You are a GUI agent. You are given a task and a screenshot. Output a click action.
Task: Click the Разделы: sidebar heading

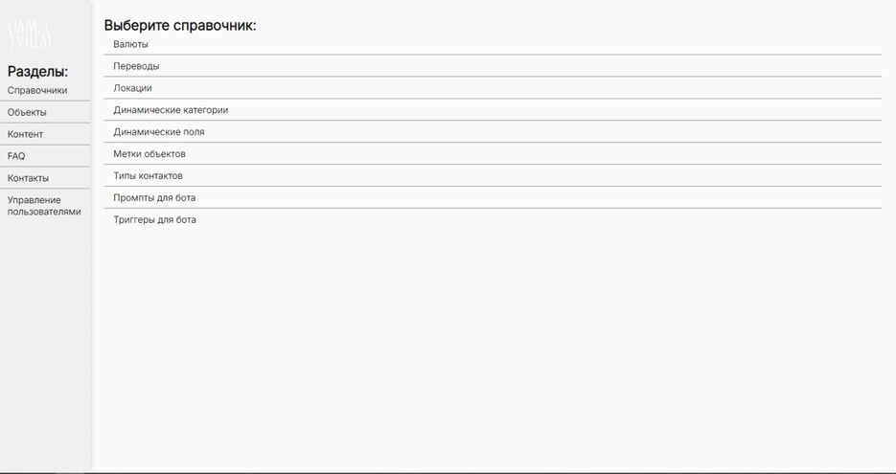38,71
